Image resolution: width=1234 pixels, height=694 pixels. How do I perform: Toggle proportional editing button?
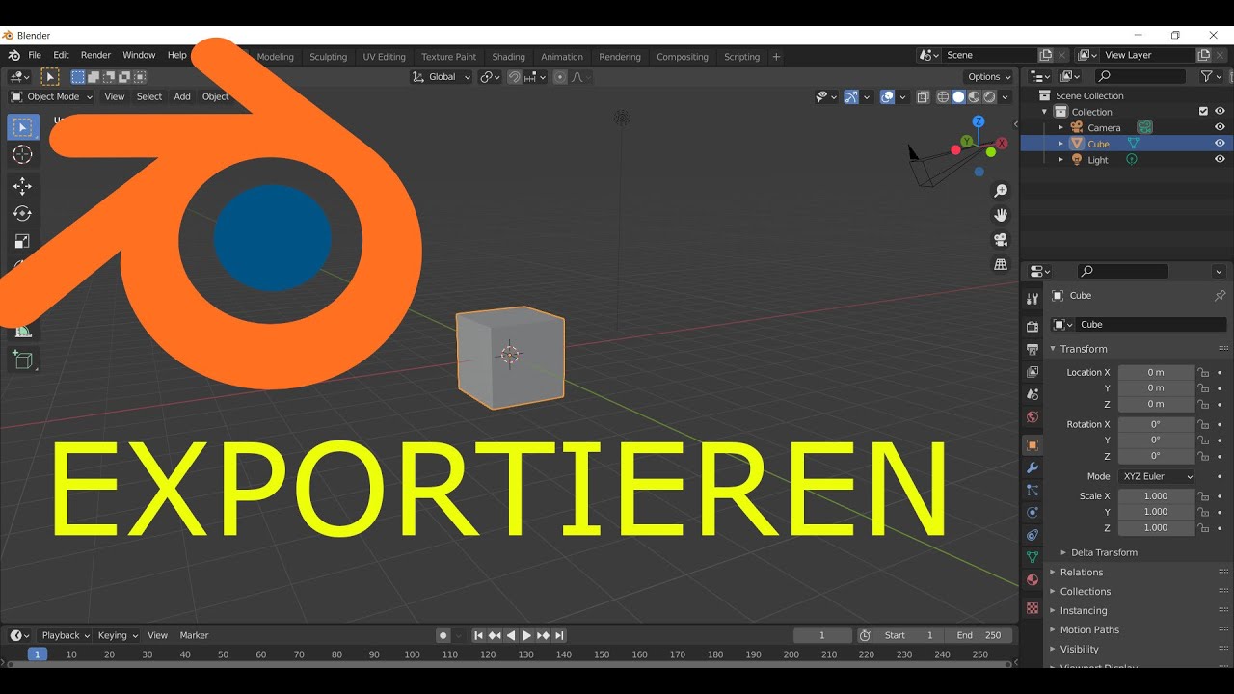click(560, 77)
